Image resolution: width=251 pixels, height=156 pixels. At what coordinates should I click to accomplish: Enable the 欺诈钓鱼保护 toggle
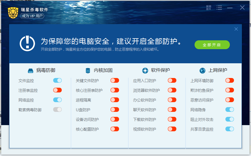tap(230, 90)
